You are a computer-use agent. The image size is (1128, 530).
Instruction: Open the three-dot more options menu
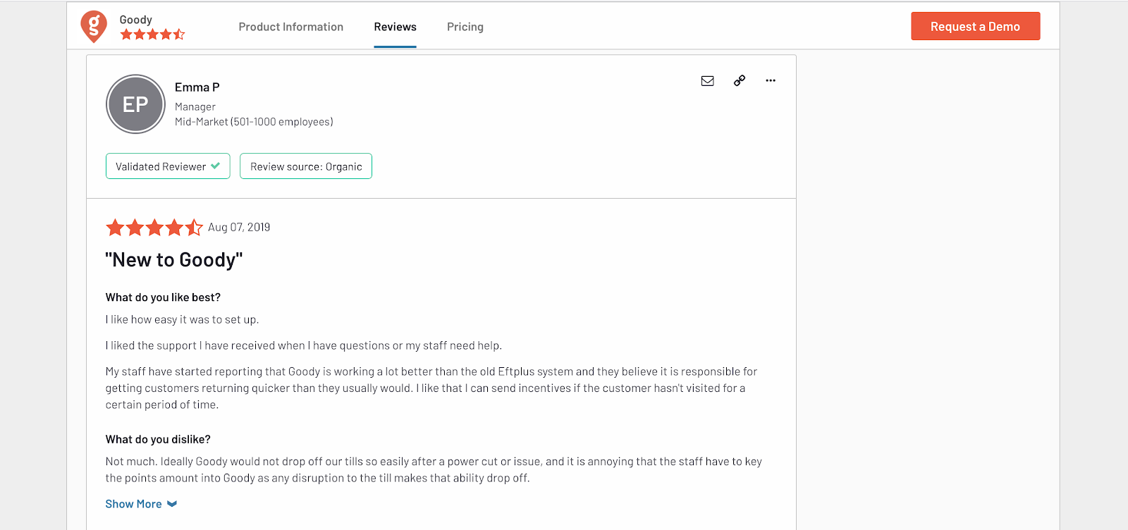[x=771, y=80]
